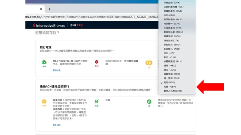Click the green one-step icon in ACH card
This screenshot has width=241, height=135.
[149, 102]
